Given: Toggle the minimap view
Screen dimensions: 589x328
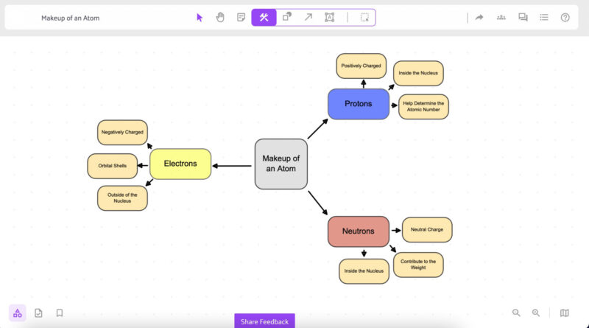Looking at the screenshot, I should coord(565,313).
